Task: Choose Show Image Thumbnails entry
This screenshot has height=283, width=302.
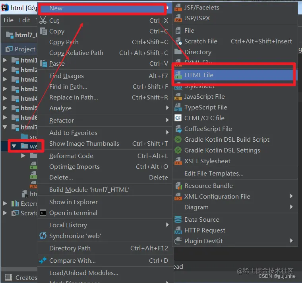Action: [x=104, y=144]
